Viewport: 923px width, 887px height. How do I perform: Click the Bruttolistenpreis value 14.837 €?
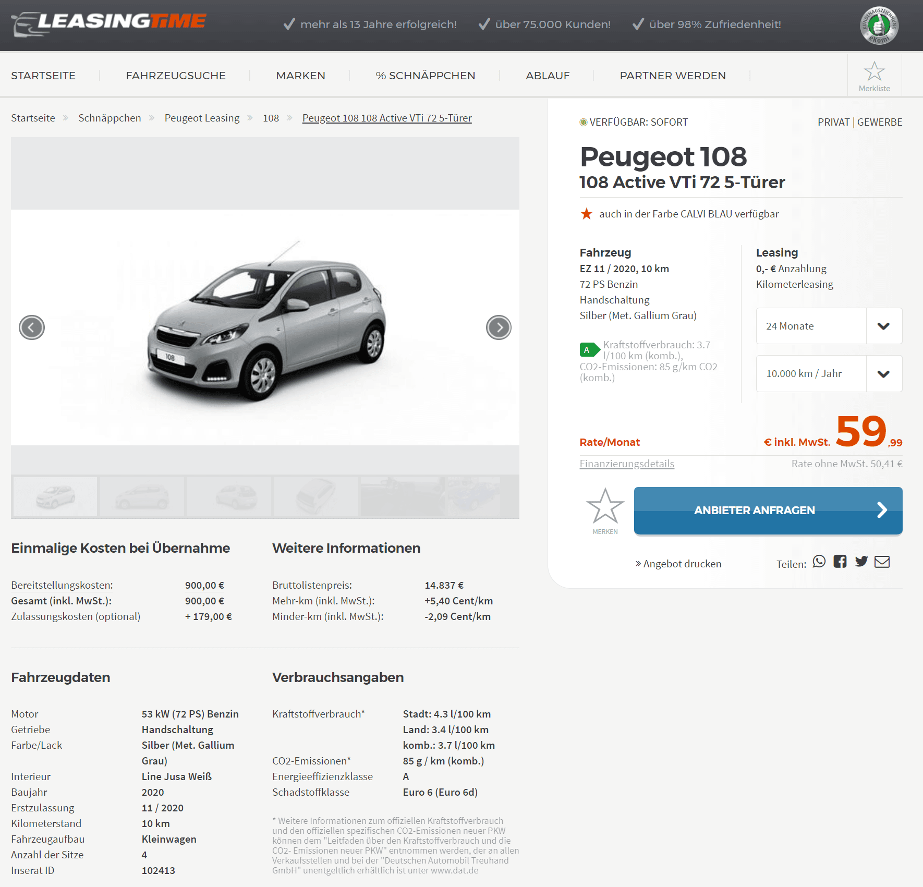444,585
